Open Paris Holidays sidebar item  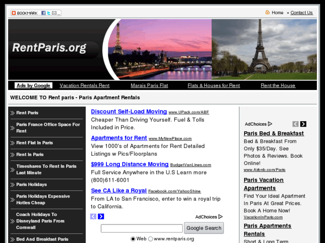pyautogui.click(x=31, y=185)
